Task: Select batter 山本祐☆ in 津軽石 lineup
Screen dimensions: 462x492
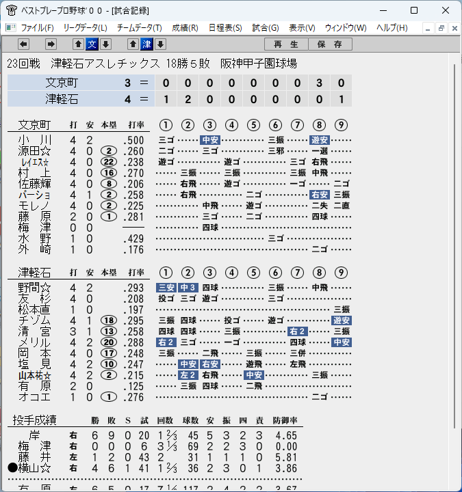Action: point(35,375)
